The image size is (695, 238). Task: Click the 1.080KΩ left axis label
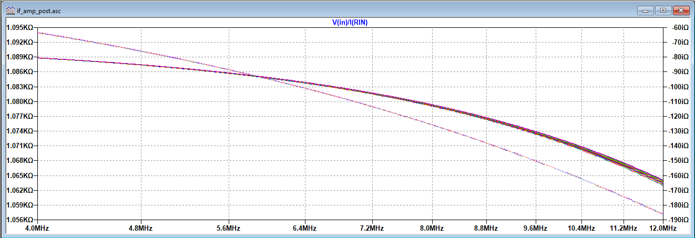click(19, 101)
